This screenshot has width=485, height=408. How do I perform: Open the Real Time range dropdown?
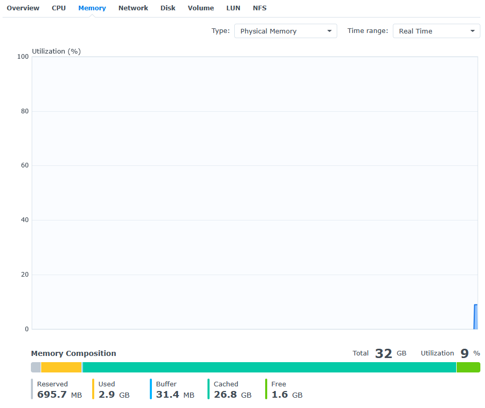tap(436, 31)
